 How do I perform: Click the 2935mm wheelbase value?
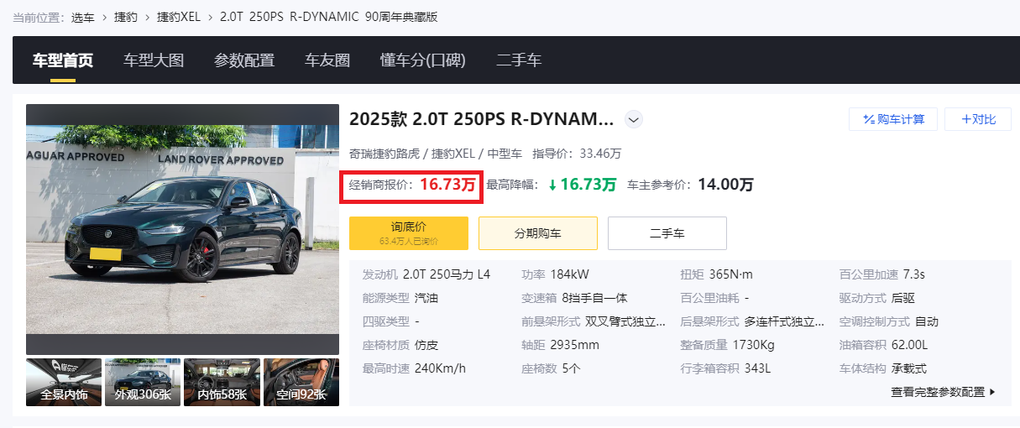coord(574,345)
